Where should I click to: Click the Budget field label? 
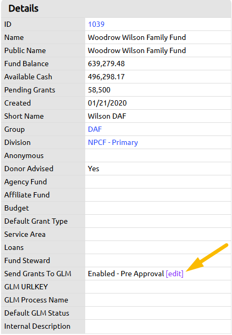pyautogui.click(x=16, y=208)
